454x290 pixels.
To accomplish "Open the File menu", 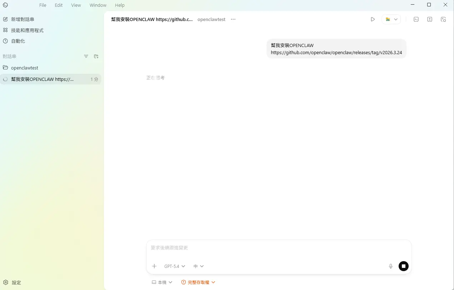I will 43,5.
